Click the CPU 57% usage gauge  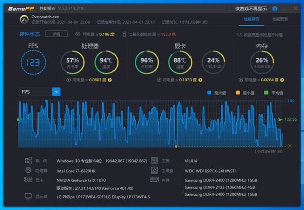pyautogui.click(x=72, y=63)
